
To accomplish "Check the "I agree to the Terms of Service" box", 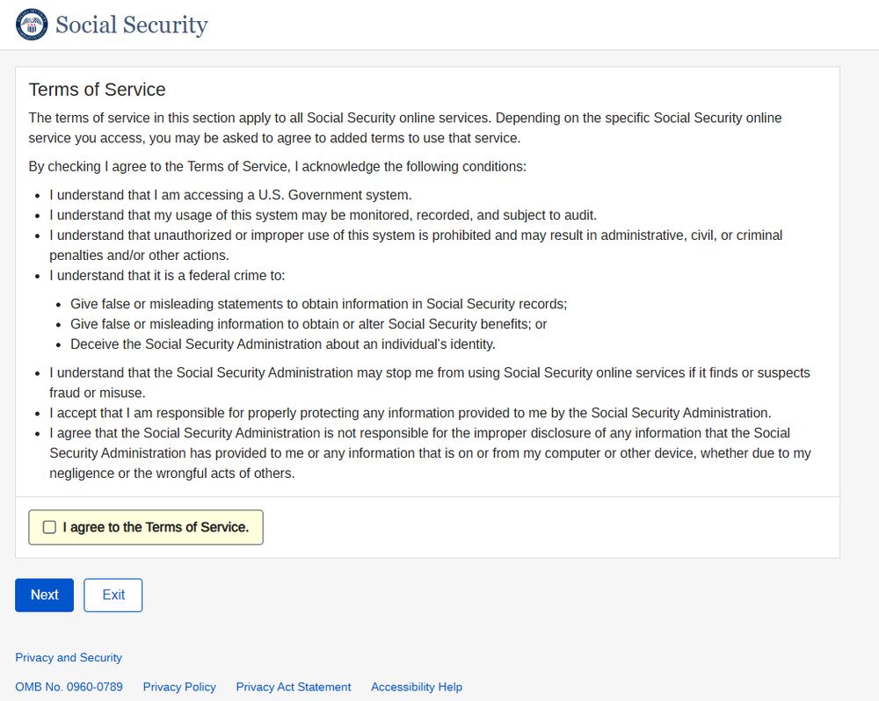I will pos(49,527).
